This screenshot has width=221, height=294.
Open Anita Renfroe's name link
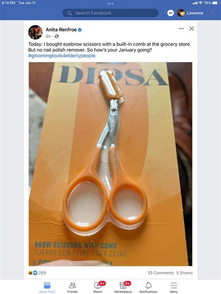tap(61, 30)
